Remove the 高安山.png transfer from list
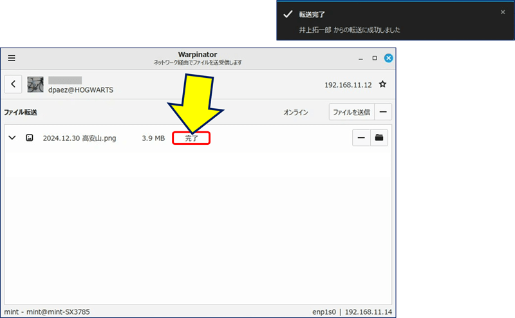The width and height of the screenshot is (515, 318). click(x=361, y=138)
